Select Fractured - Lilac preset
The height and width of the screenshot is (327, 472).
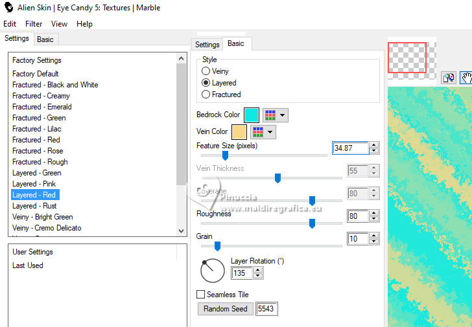pyautogui.click(x=37, y=129)
